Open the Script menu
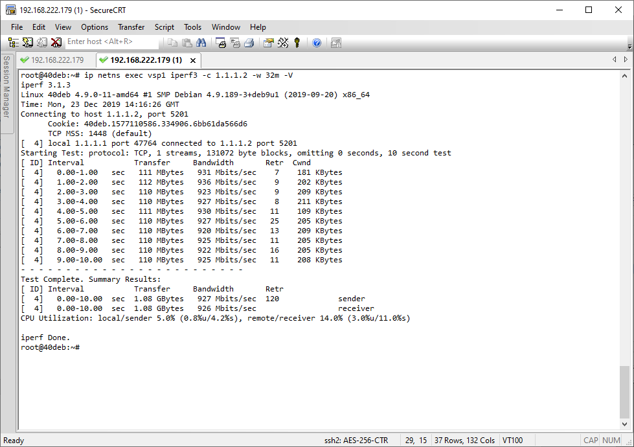 [164, 27]
